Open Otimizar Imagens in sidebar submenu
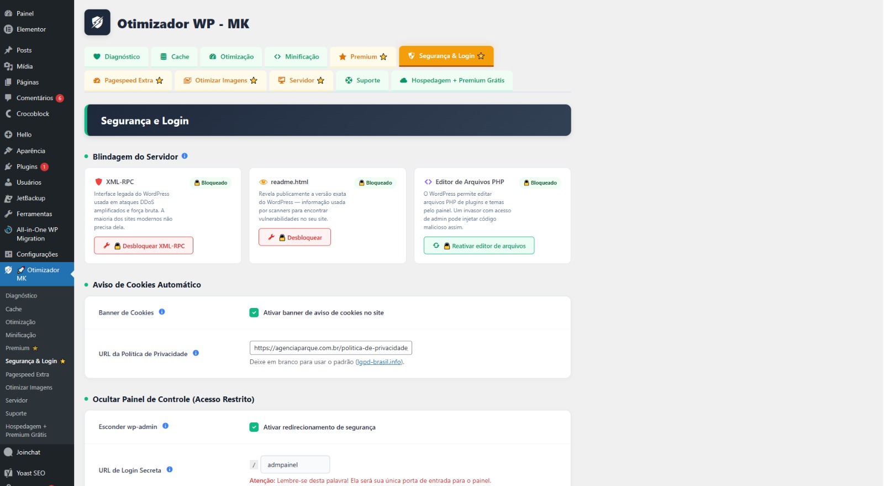The height and width of the screenshot is (486, 884). [x=29, y=388]
